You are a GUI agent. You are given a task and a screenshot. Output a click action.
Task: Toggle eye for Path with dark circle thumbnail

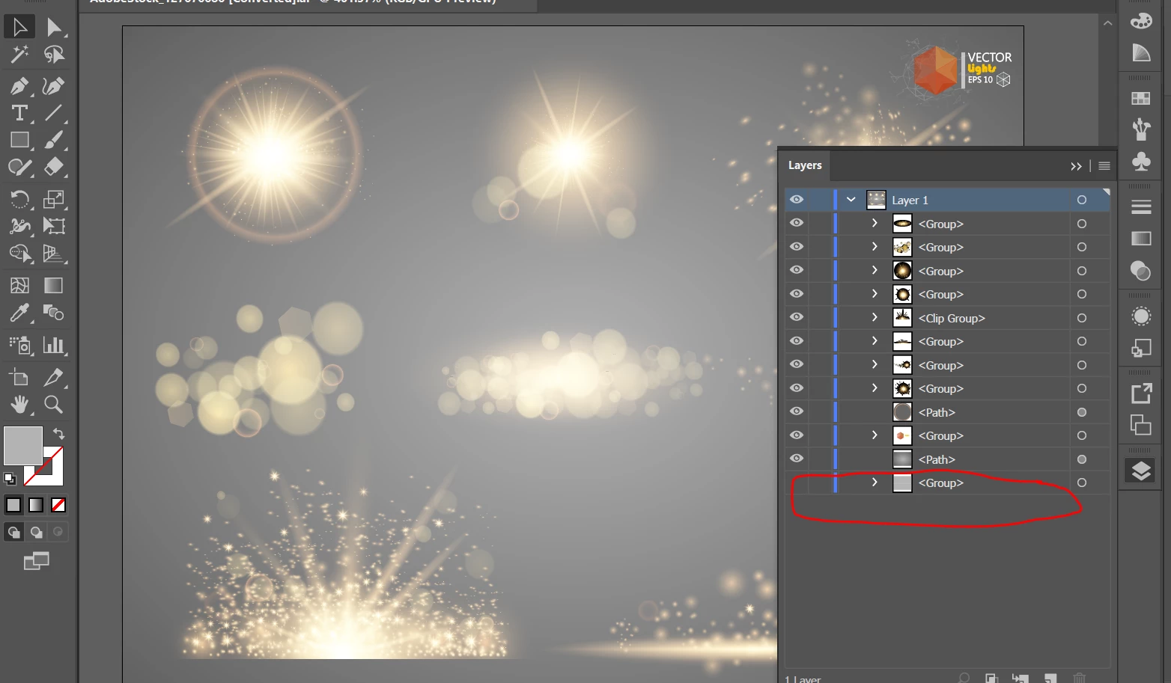[x=797, y=411]
